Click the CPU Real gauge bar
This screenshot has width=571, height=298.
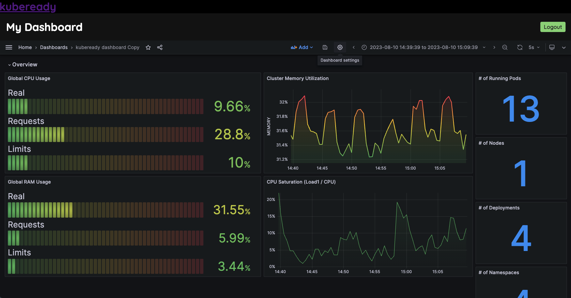point(106,106)
